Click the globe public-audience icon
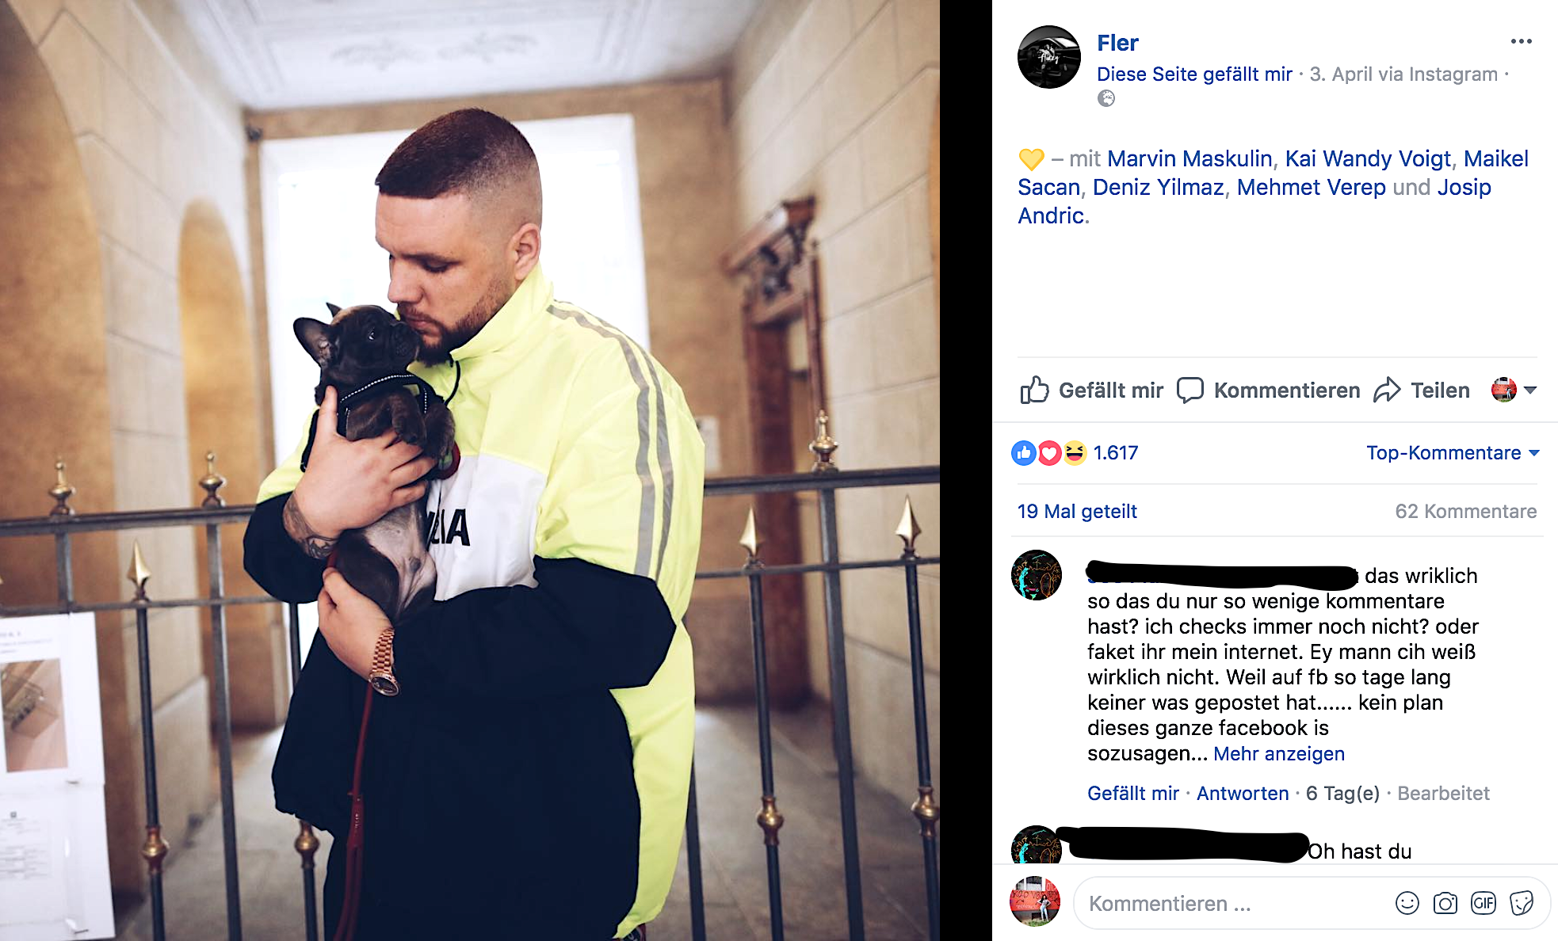Image resolution: width=1558 pixels, height=941 pixels. pyautogui.click(x=1106, y=98)
